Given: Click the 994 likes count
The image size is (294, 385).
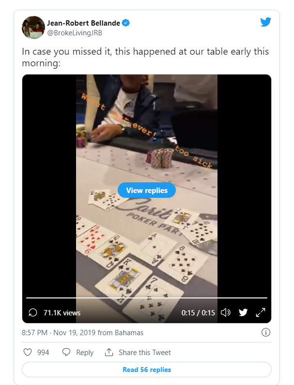Looking at the screenshot, I should point(43,353).
